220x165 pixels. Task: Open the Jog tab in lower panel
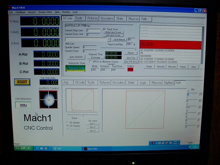(68, 82)
